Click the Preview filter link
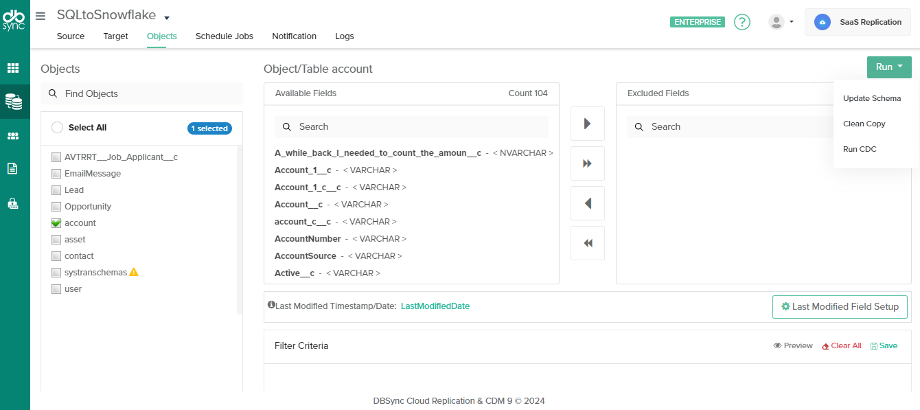The height and width of the screenshot is (410, 920). click(793, 345)
